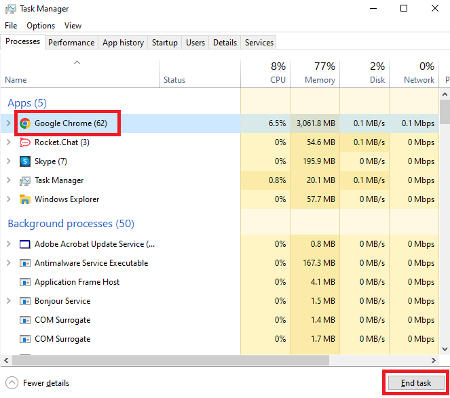This screenshot has width=450, height=398.
Task: Click the Google Chrome app icon
Action: 25,123
